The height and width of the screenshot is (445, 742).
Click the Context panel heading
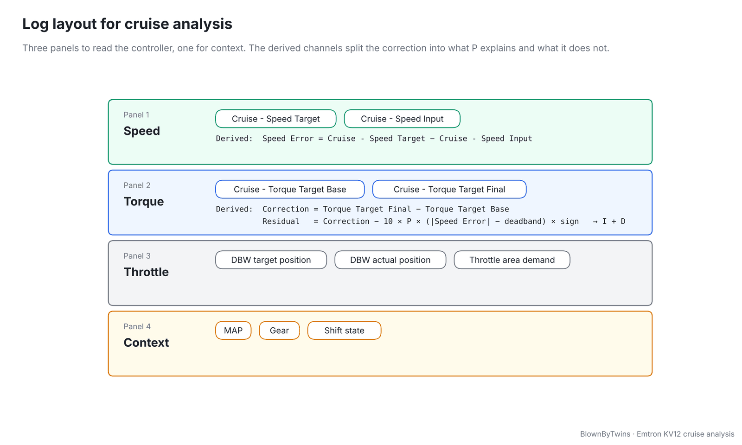pos(146,343)
